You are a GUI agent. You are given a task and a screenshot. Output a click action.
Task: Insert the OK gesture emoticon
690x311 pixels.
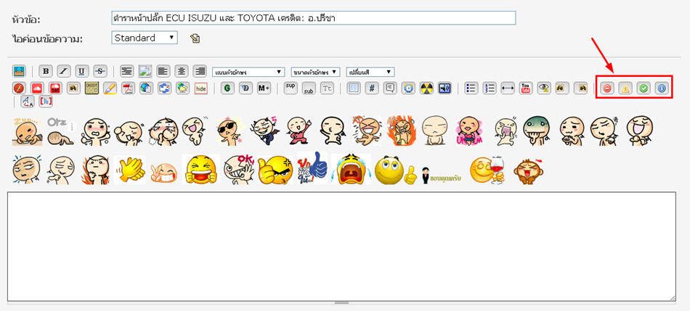pyautogui.click(x=238, y=170)
